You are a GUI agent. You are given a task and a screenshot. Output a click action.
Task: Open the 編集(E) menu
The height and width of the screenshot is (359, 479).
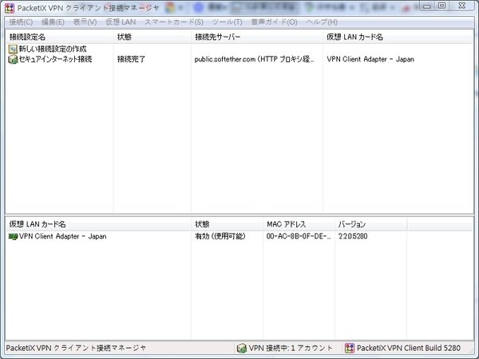click(x=53, y=22)
